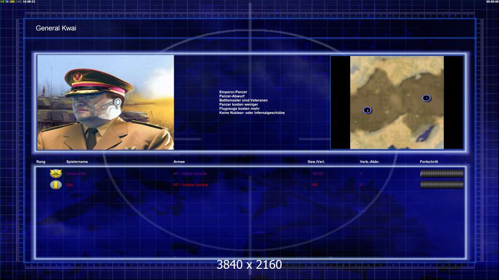Select start position marker 2 on the map

pyautogui.click(x=367, y=110)
